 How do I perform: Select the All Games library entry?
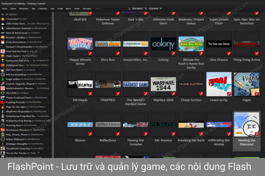[9, 14]
